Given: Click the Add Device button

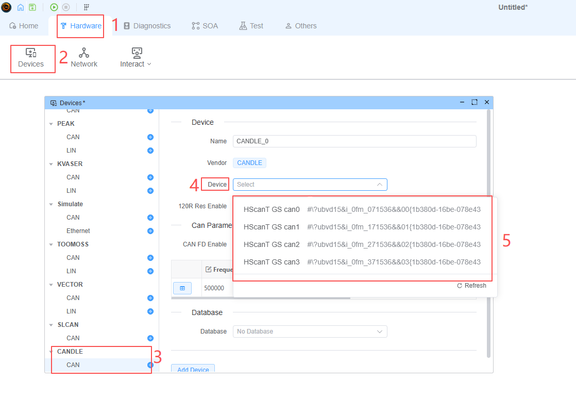Looking at the screenshot, I should [x=193, y=369].
